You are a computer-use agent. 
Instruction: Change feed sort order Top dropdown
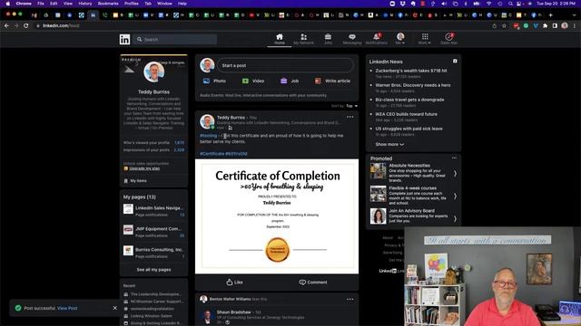[351, 106]
